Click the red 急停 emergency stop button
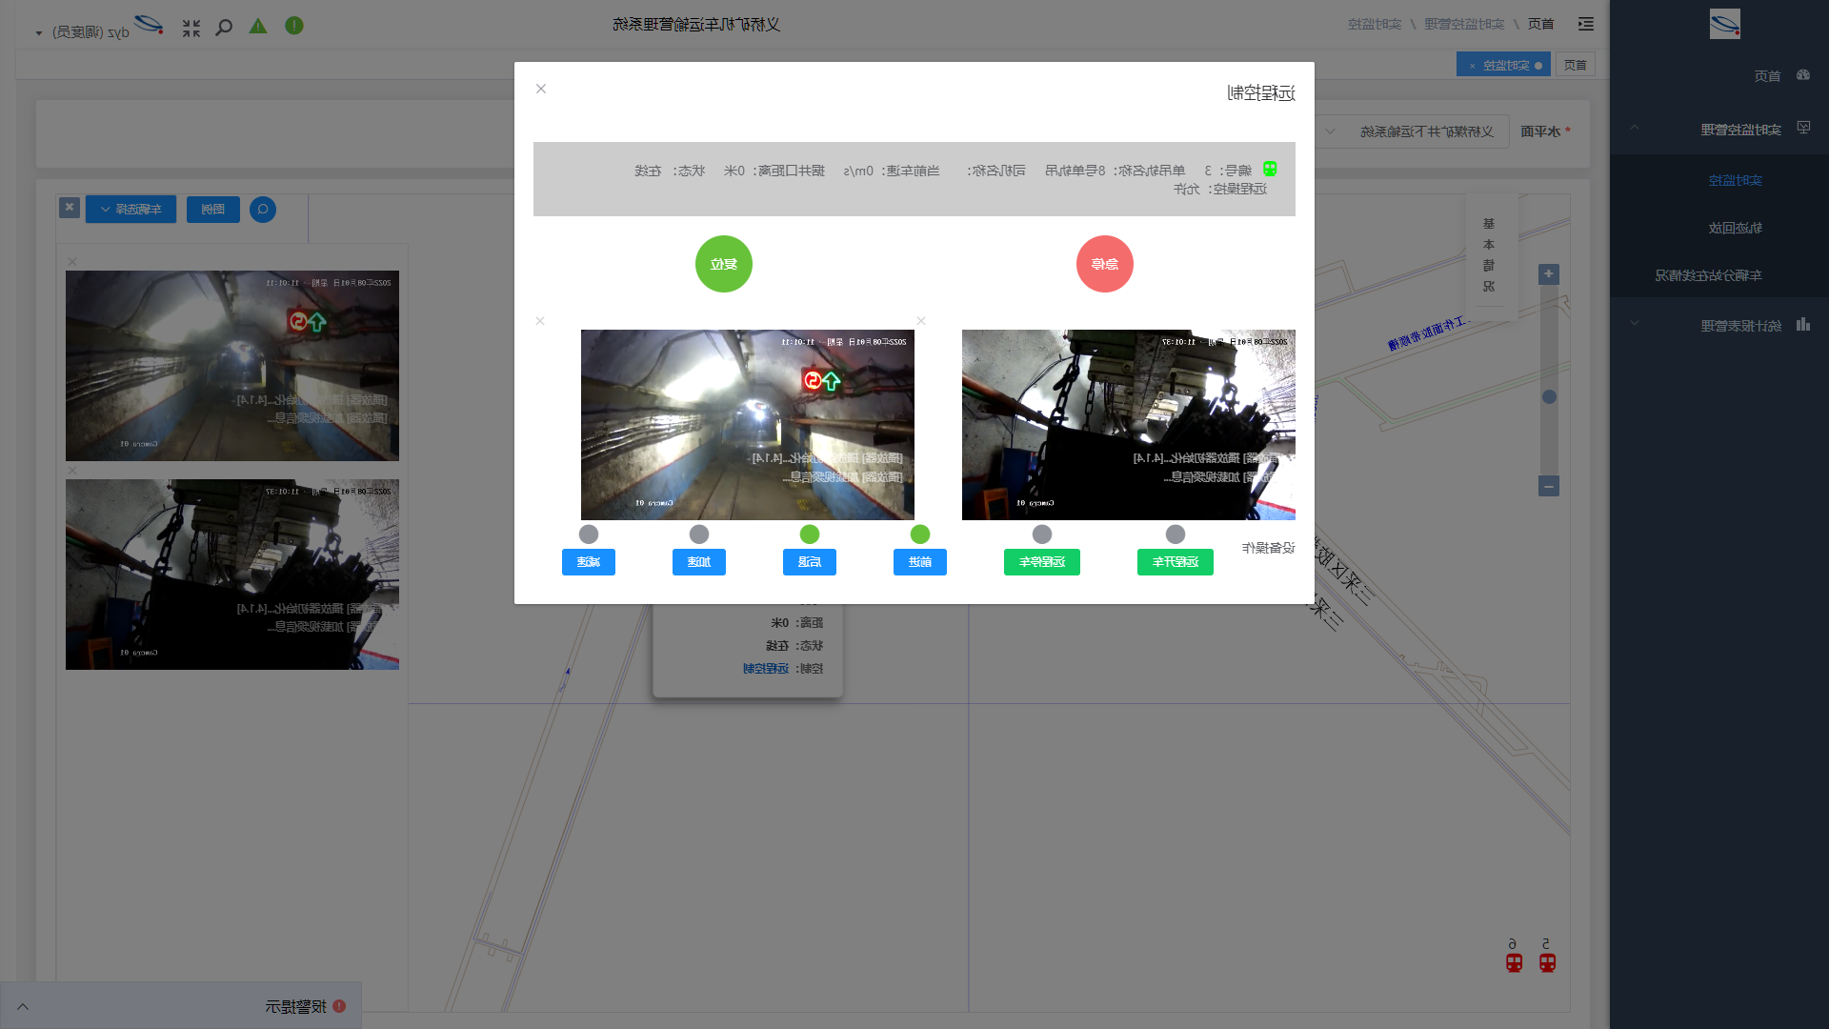This screenshot has height=1029, width=1829. pos(1104,264)
